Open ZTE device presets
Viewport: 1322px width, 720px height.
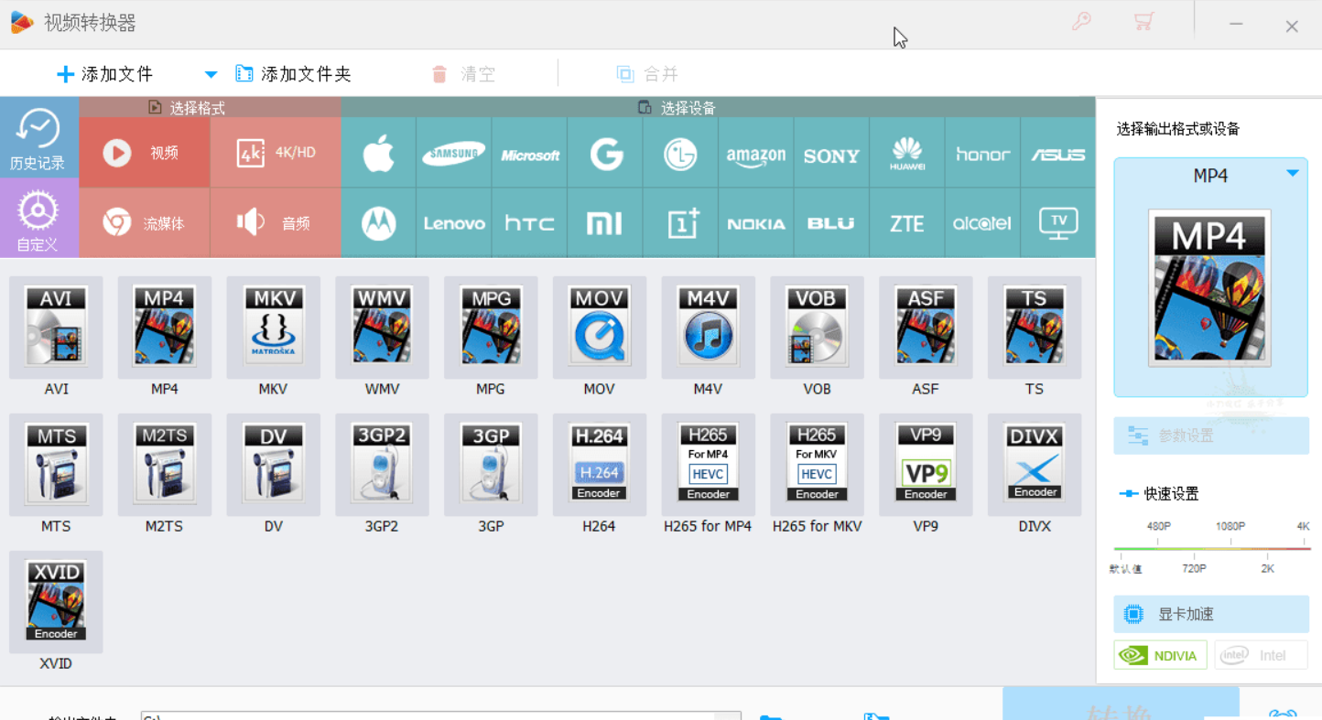[x=907, y=223]
